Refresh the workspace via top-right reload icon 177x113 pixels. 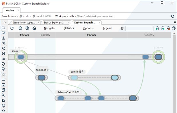coord(173,16)
